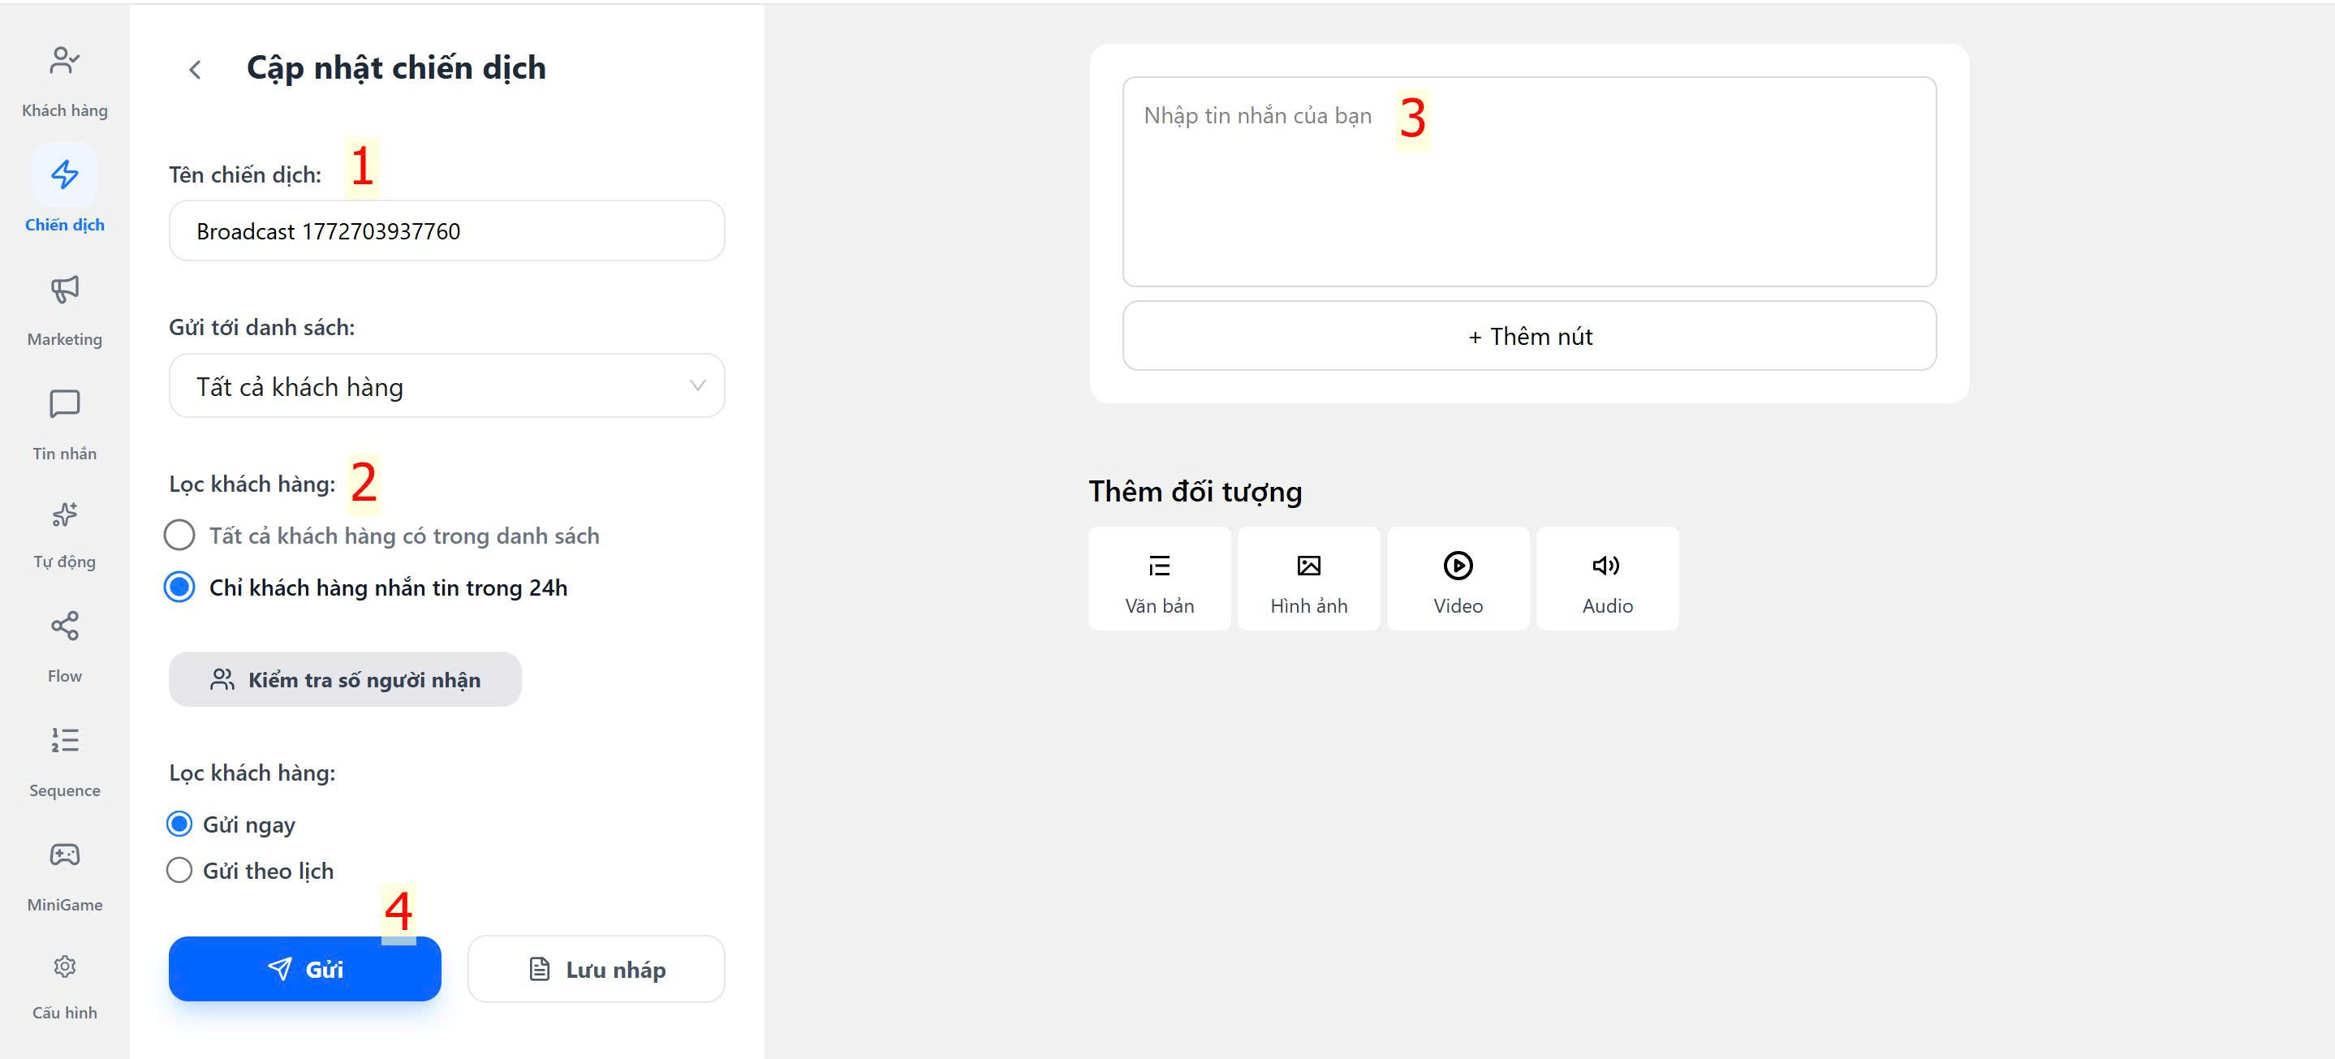Viewport: 2335px width, 1059px height.
Task: Open Marketing megaphone icon in sidebar
Action: coord(64,308)
